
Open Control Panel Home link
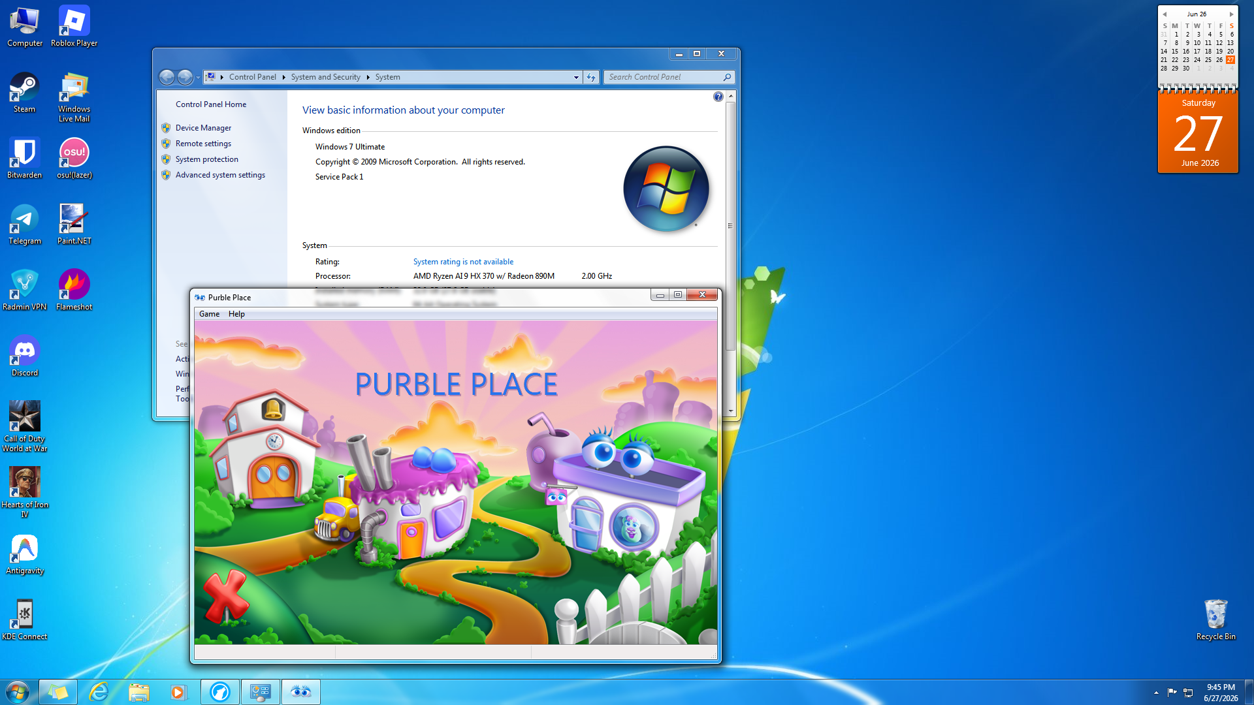point(211,104)
